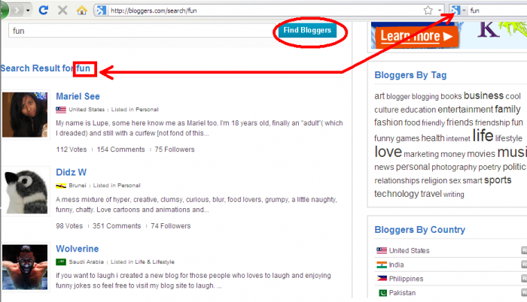This screenshot has width=527, height=302.
Task: Click the blogger search field containing 'fun'
Action: tap(142, 31)
